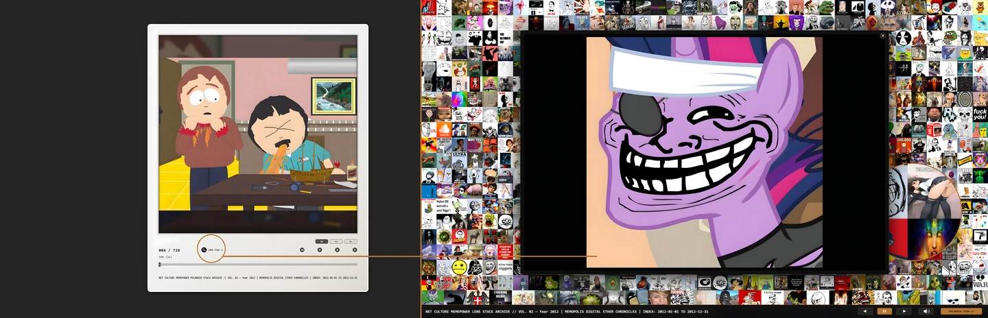Select the 6s interval button
Viewport: 988px width, 318px height.
click(x=336, y=241)
